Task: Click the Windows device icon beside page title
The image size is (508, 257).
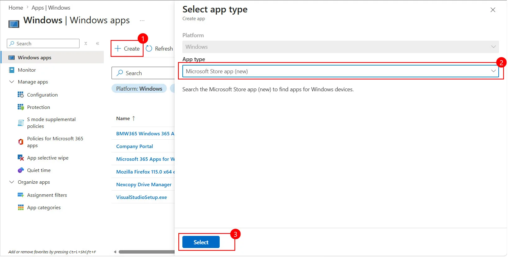Action: click(x=14, y=24)
